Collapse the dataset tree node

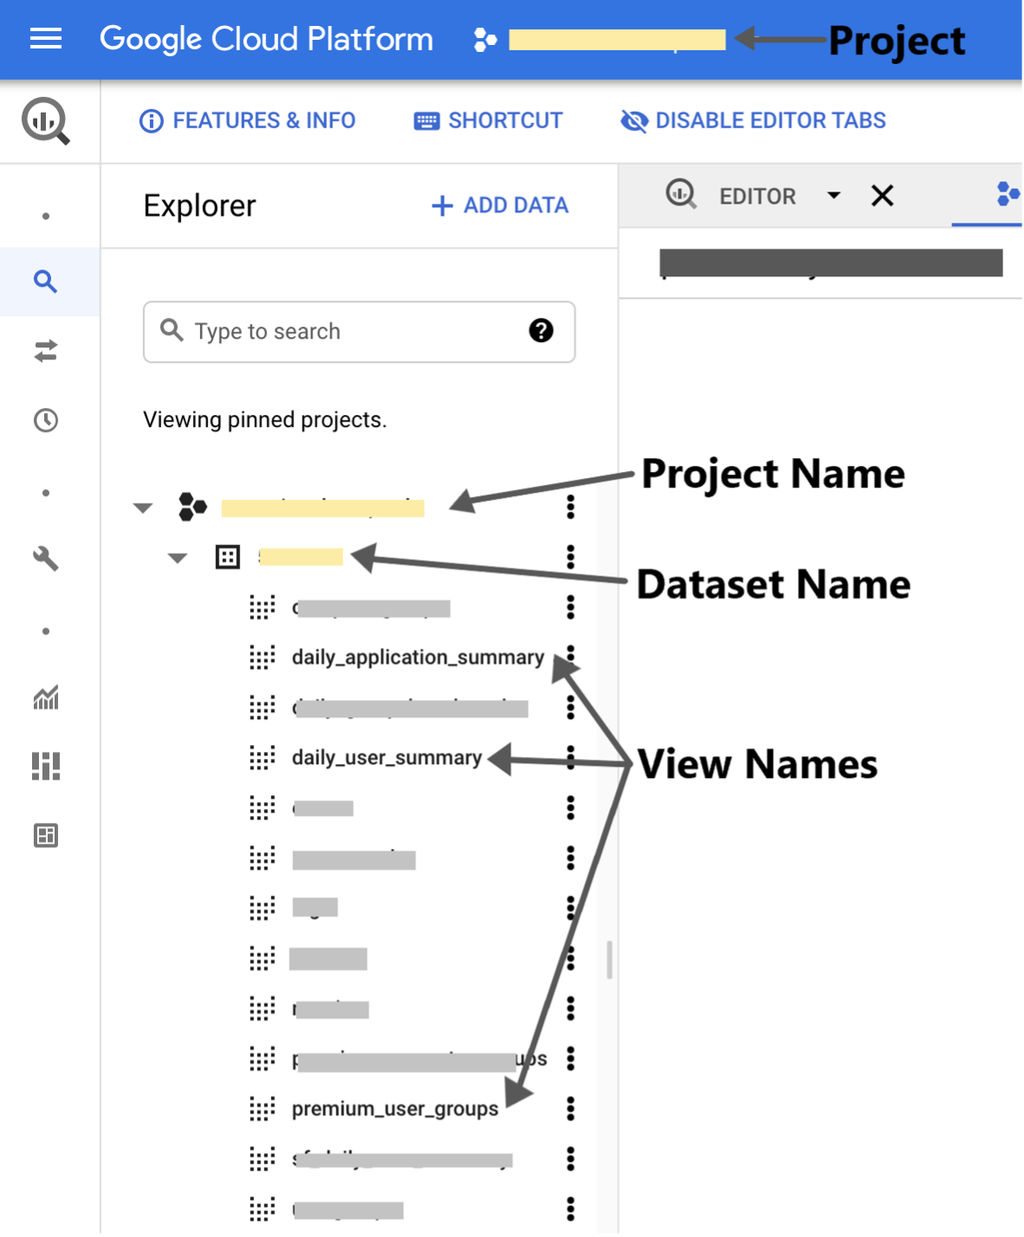pos(178,558)
